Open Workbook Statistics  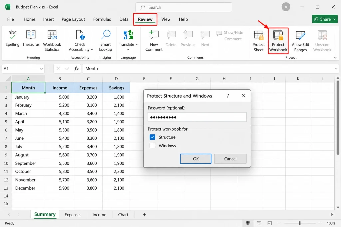(x=52, y=41)
